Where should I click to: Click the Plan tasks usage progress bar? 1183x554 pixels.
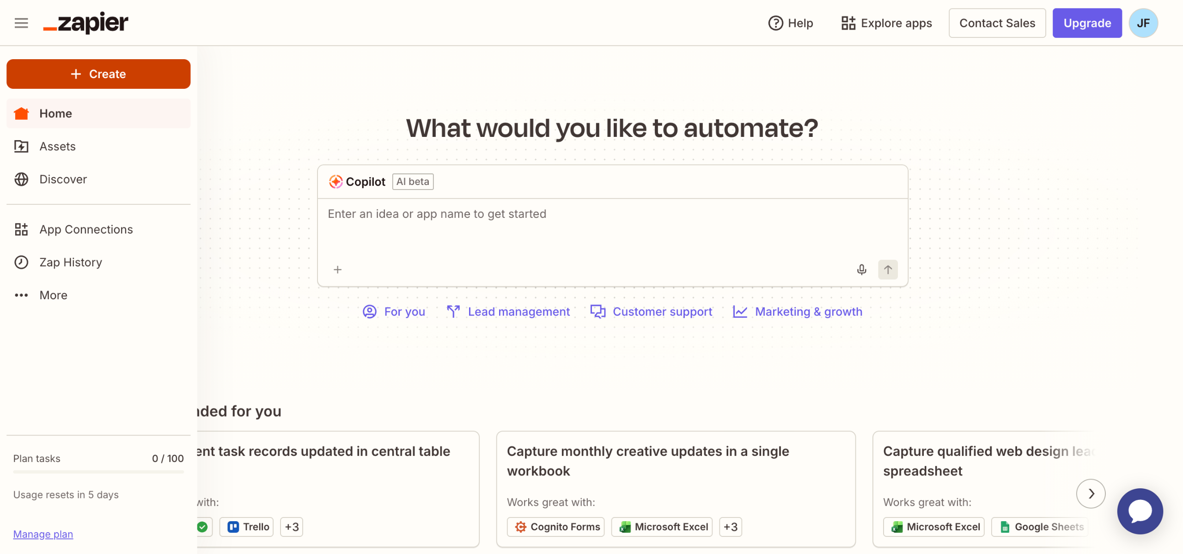pyautogui.click(x=98, y=472)
